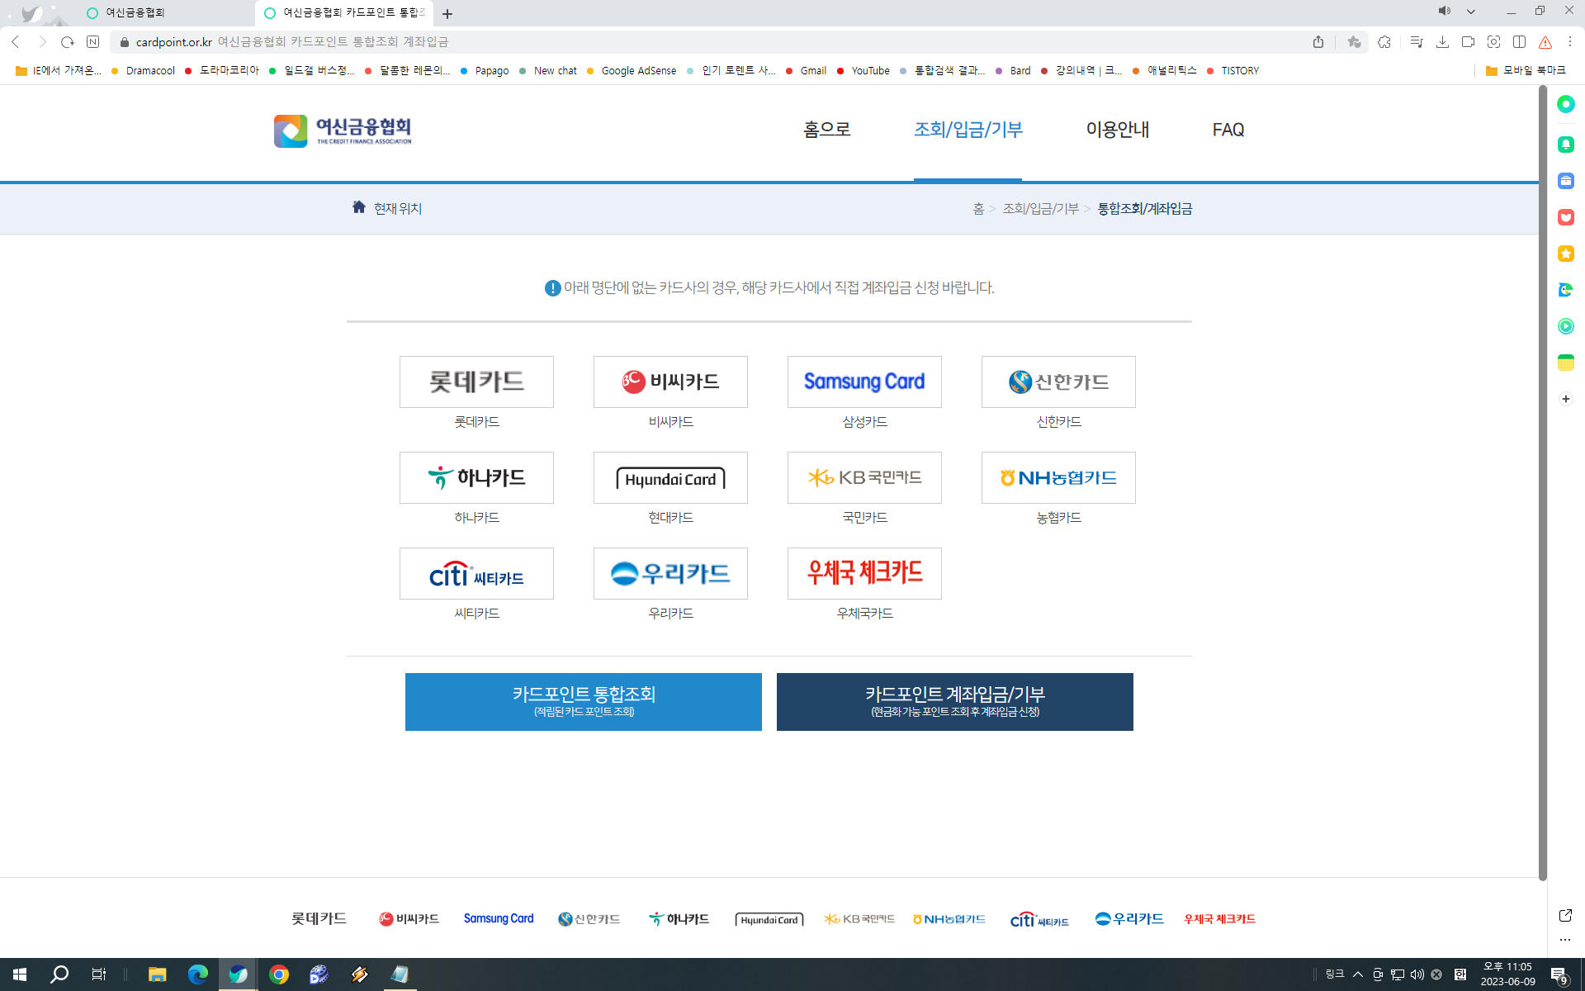Select the 롯데카드 logo tile
Screen dimensions: 1585x991
point(476,382)
